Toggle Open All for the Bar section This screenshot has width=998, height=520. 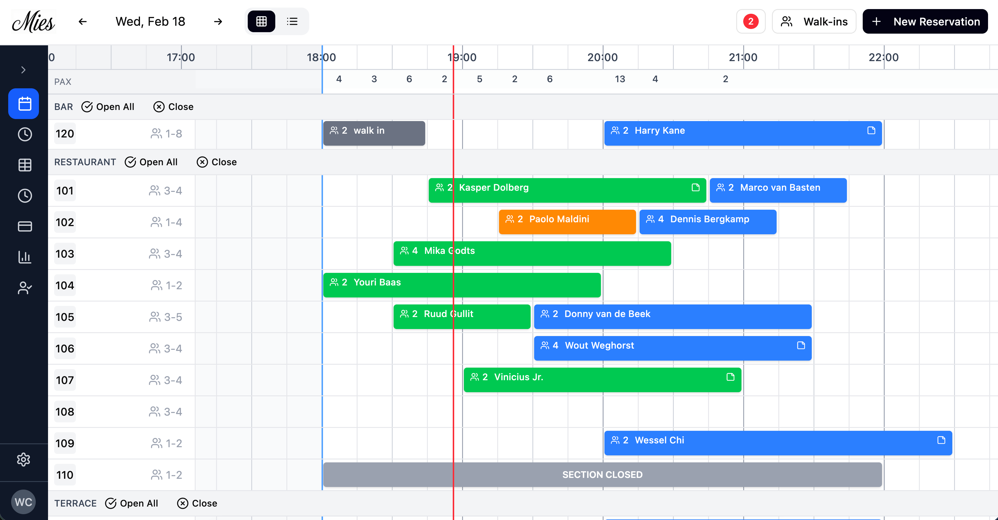(x=108, y=107)
